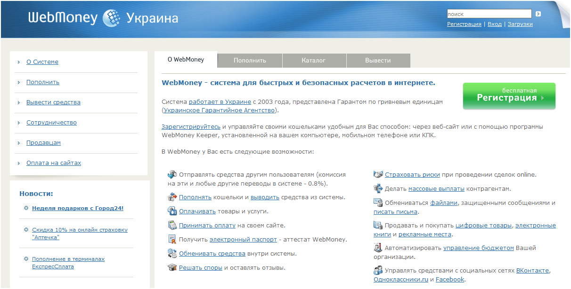This screenshot has width=571, height=289.
Task: Click the arrow before 'Сотрудничество'
Action: (x=19, y=123)
